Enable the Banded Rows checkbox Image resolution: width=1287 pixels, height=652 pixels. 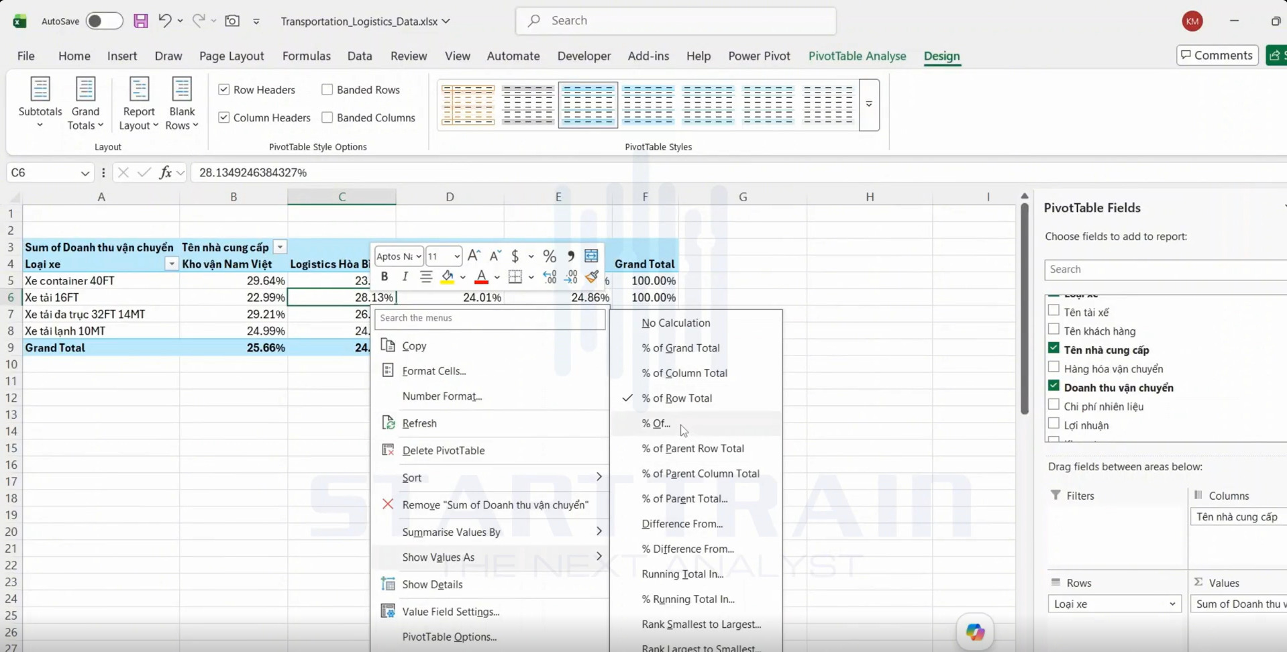(x=327, y=89)
